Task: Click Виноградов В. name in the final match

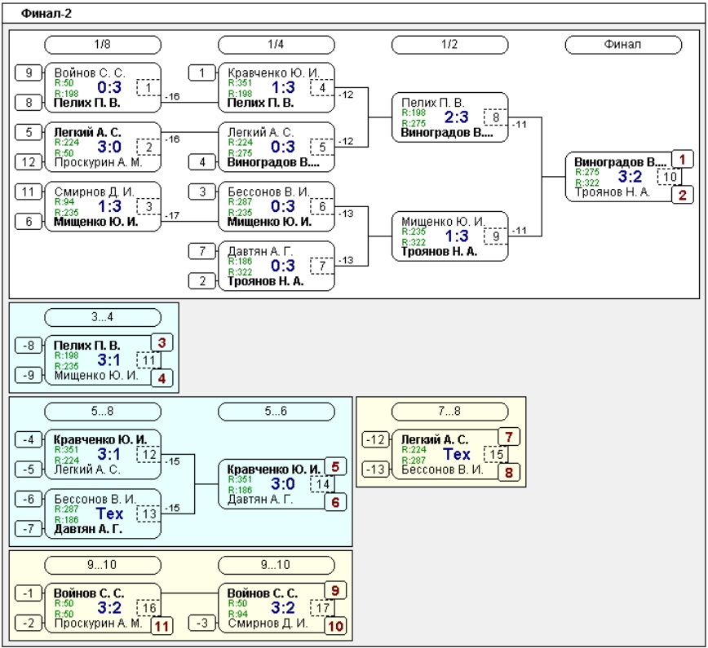Action: point(620,162)
